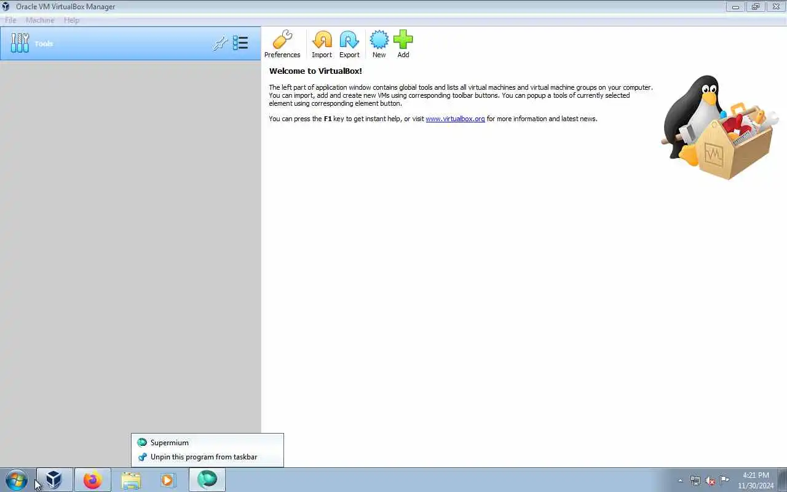Click the VirtualBox title bar app icon

click(6, 7)
